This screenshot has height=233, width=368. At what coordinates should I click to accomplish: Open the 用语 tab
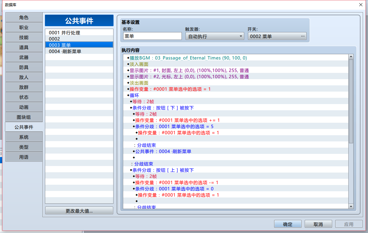click(x=24, y=157)
